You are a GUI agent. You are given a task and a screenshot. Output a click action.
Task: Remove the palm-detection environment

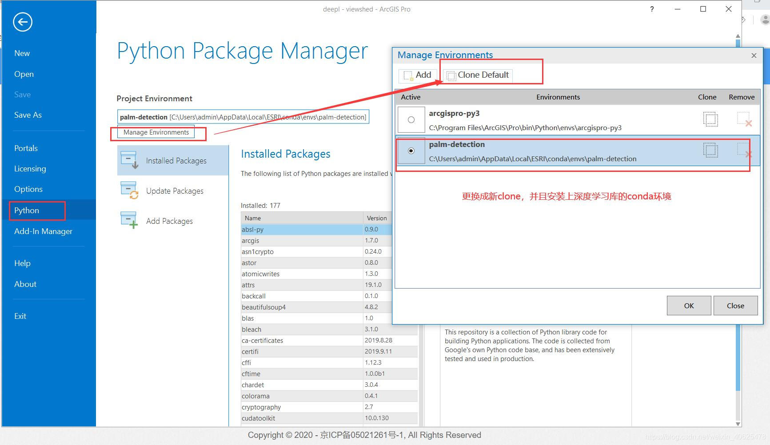coord(744,150)
